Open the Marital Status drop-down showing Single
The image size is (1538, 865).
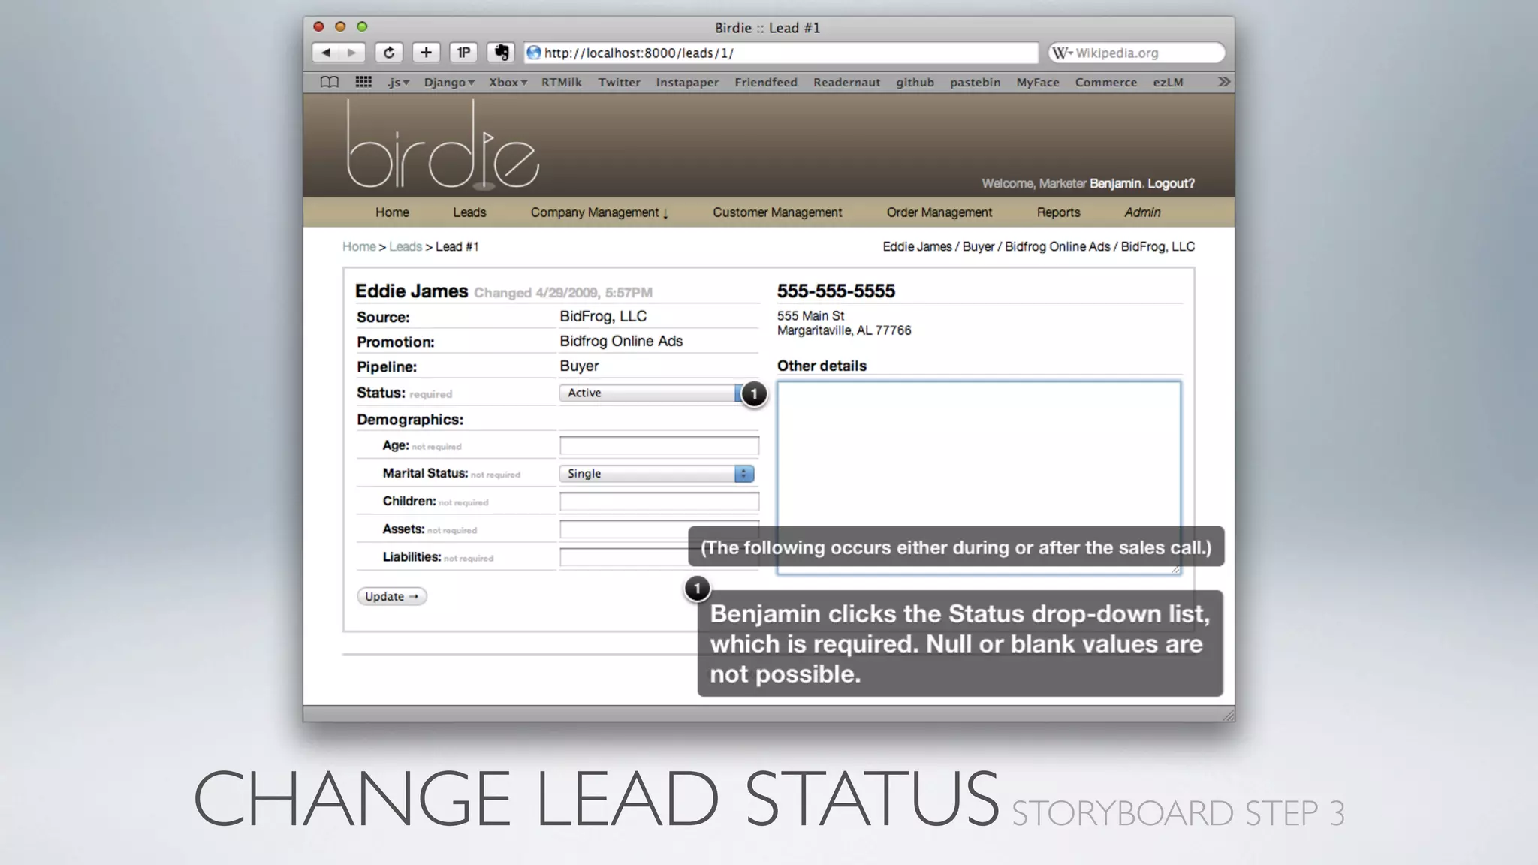click(x=656, y=474)
